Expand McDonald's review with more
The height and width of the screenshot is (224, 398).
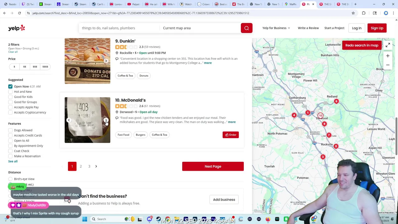[x=232, y=122]
